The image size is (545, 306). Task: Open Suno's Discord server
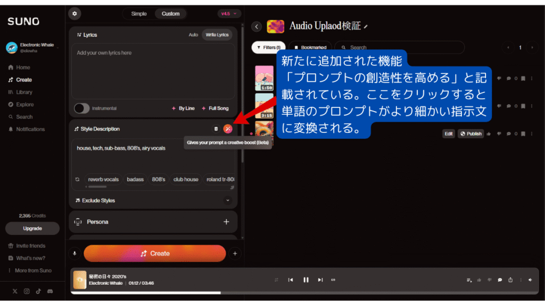click(50, 292)
